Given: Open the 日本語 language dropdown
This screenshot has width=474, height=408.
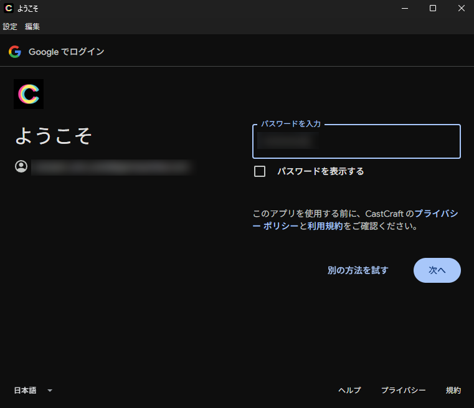Looking at the screenshot, I should click(x=33, y=390).
